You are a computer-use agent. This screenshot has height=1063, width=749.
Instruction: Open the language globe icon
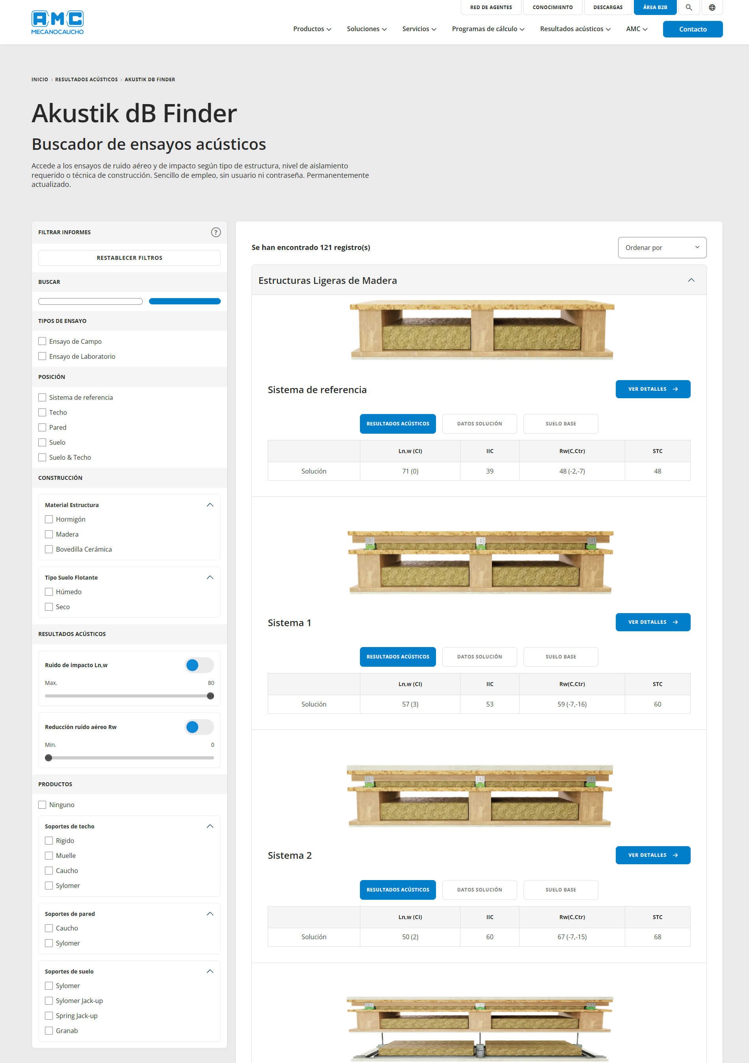[712, 7]
